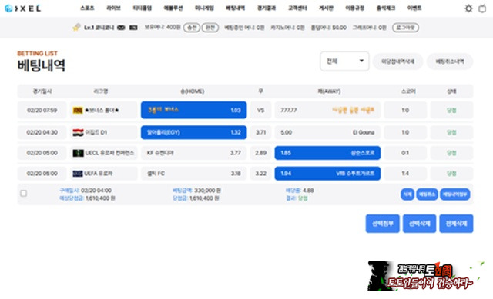The height and width of the screenshot is (299, 493).
Task: Click the UEFA Europa league icon
Action: pos(78,174)
